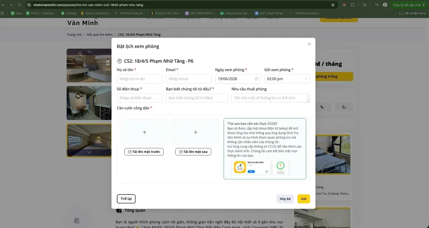Click the plus icon for back ID upload
Screen dimensions: 429x228
point(196,132)
